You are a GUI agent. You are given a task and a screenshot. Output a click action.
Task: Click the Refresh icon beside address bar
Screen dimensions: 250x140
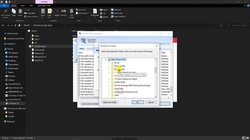point(221,25)
